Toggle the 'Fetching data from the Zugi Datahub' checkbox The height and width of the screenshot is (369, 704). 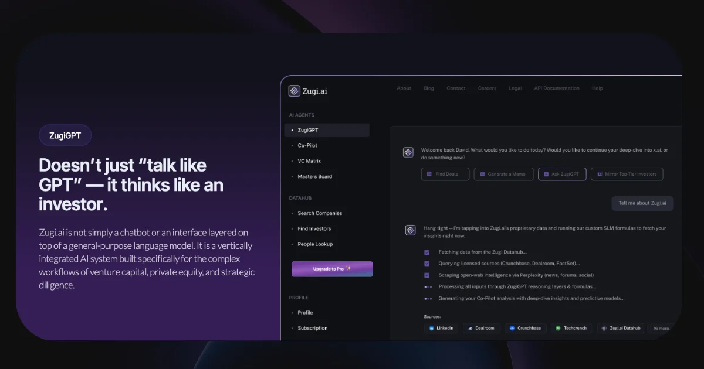[x=427, y=252]
